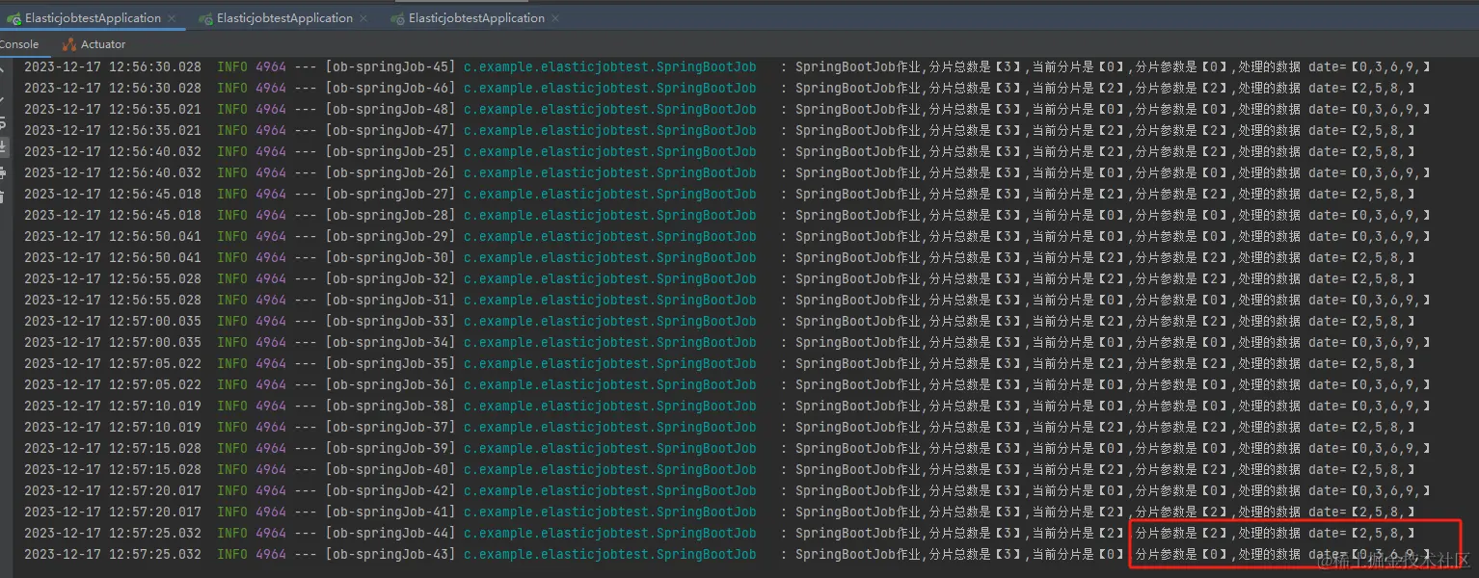This screenshot has height=578, width=1479.
Task: Click date=【0,3,6,9,】 in ob-springJob-42 row
Action: pyautogui.click(x=1369, y=490)
